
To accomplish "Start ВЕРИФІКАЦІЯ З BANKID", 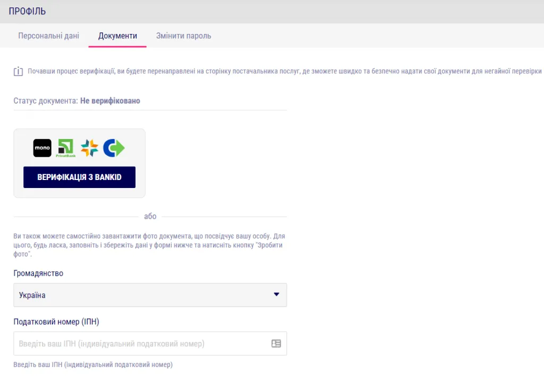I will click(x=80, y=177).
